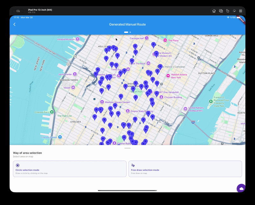Tap the I-495 interstate shield near FDR Drive

tap(193, 122)
